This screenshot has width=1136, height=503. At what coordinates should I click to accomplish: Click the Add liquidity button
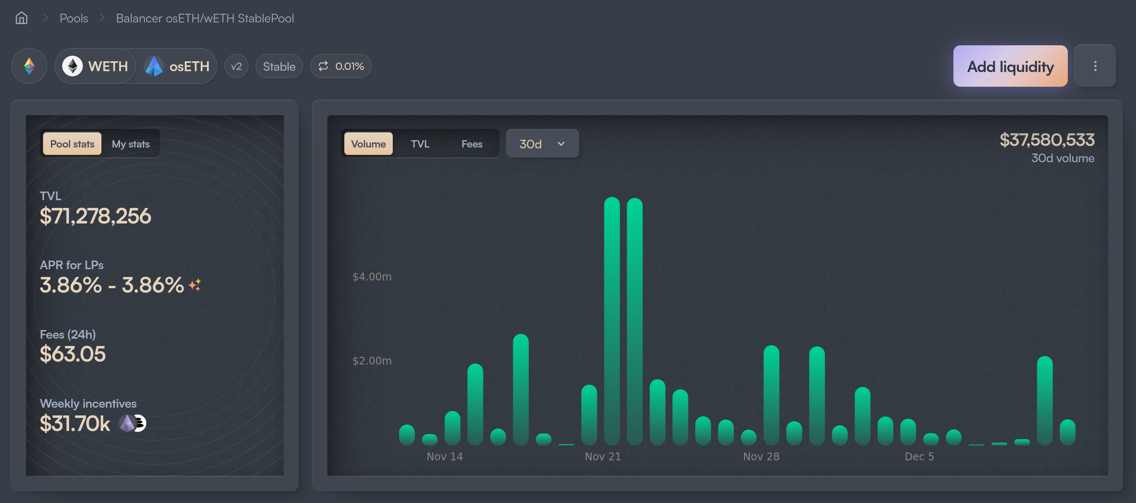[1010, 66]
